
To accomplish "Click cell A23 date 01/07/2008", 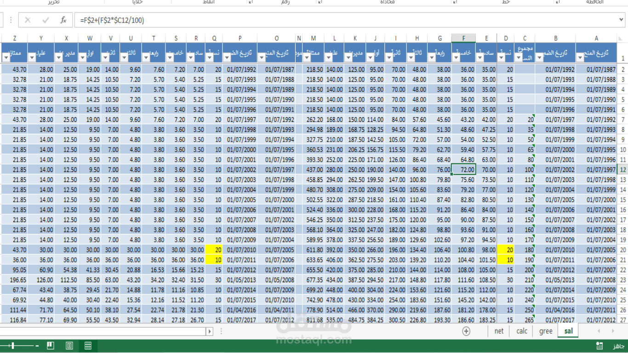I will tap(596, 280).
